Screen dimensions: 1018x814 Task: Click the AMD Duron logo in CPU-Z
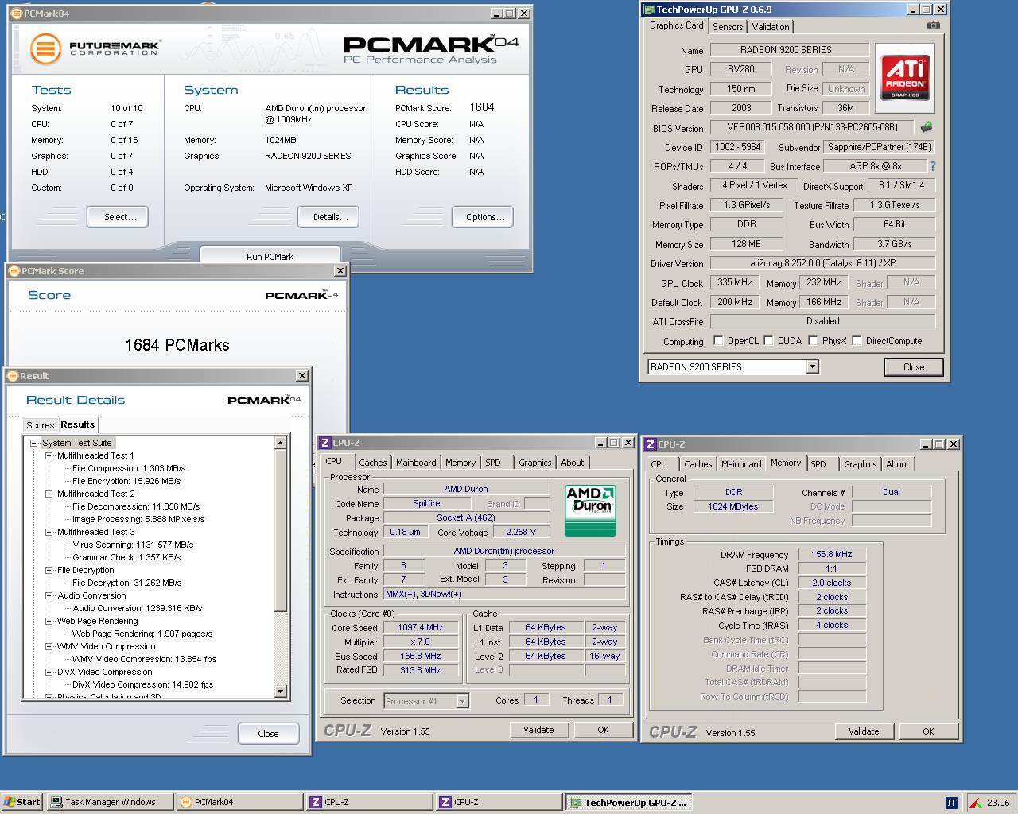click(x=590, y=510)
